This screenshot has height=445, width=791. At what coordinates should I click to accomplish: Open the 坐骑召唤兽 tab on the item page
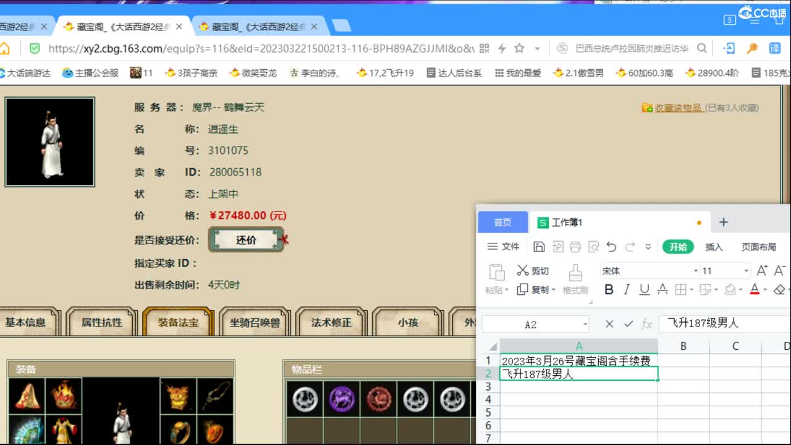(x=255, y=322)
